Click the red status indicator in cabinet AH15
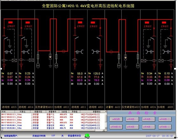 [11, 22]
